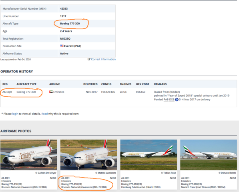Open the Matteo Lamberts airframe photo

[88, 155]
